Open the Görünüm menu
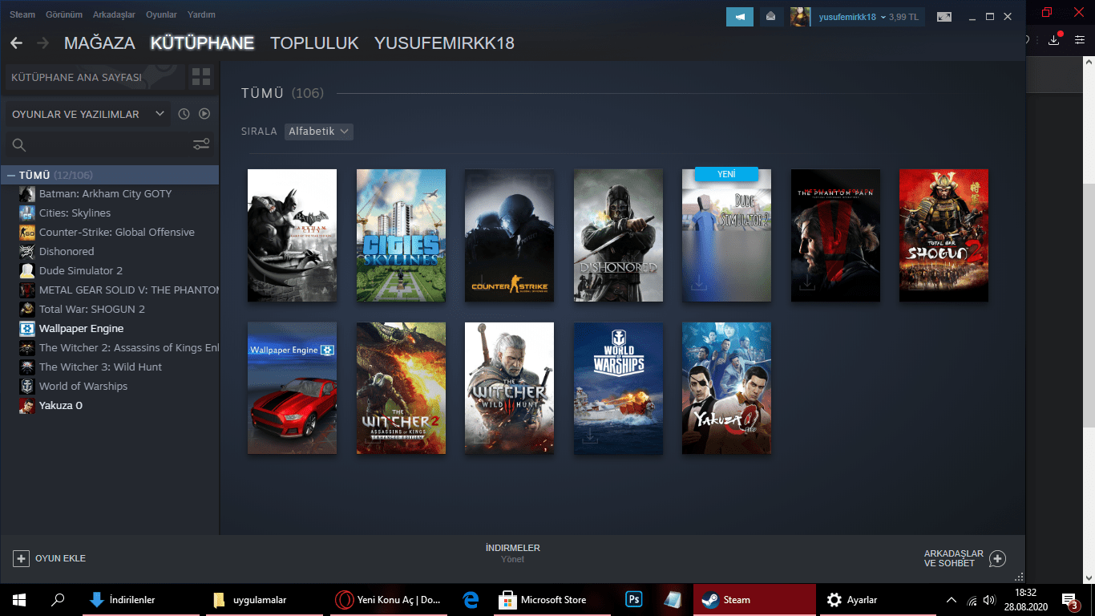The width and height of the screenshot is (1095, 616). pyautogui.click(x=64, y=14)
